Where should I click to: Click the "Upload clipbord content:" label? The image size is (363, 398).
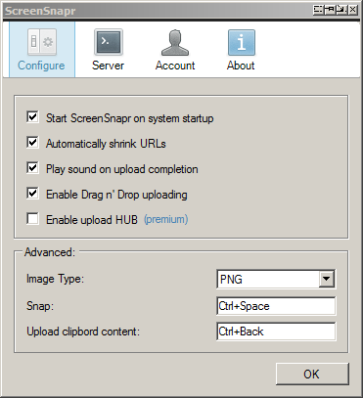(83, 332)
